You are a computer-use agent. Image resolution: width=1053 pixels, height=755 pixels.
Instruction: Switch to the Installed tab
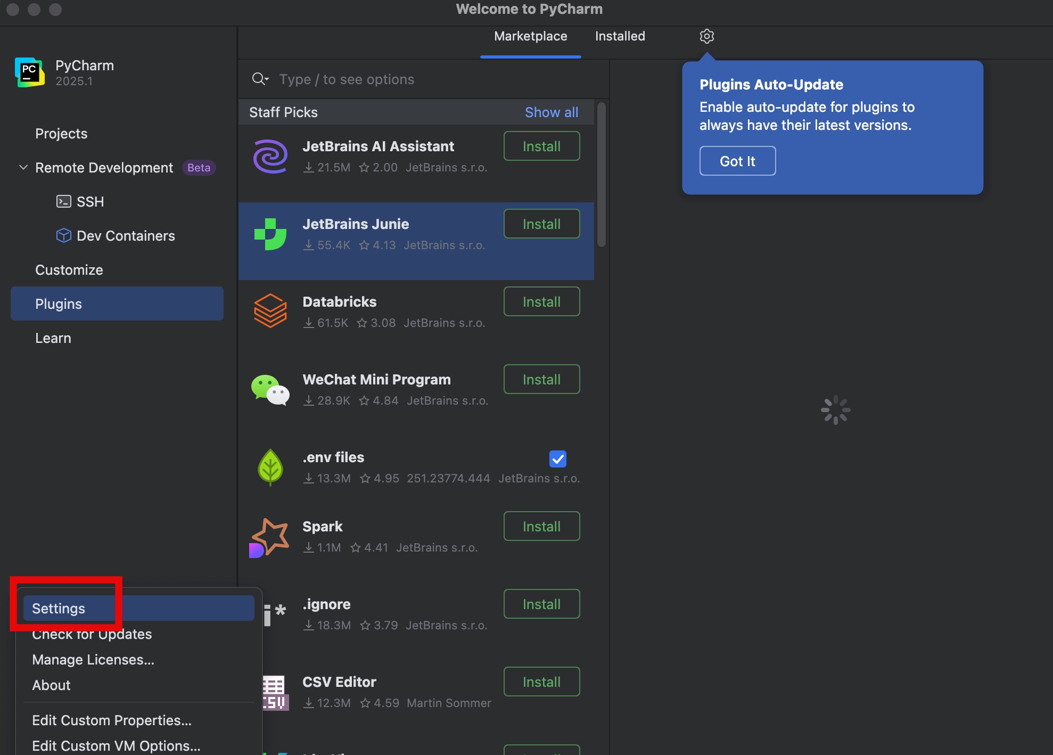coord(620,36)
